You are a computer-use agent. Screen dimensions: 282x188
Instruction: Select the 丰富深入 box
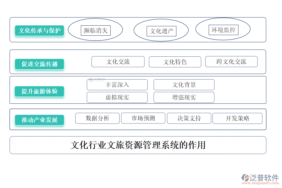pos(117,85)
